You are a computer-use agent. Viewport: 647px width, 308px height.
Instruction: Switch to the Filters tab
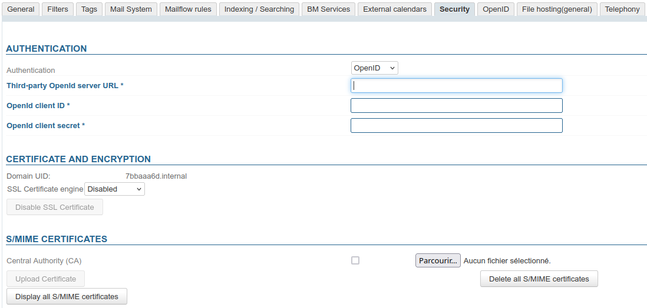(x=58, y=9)
